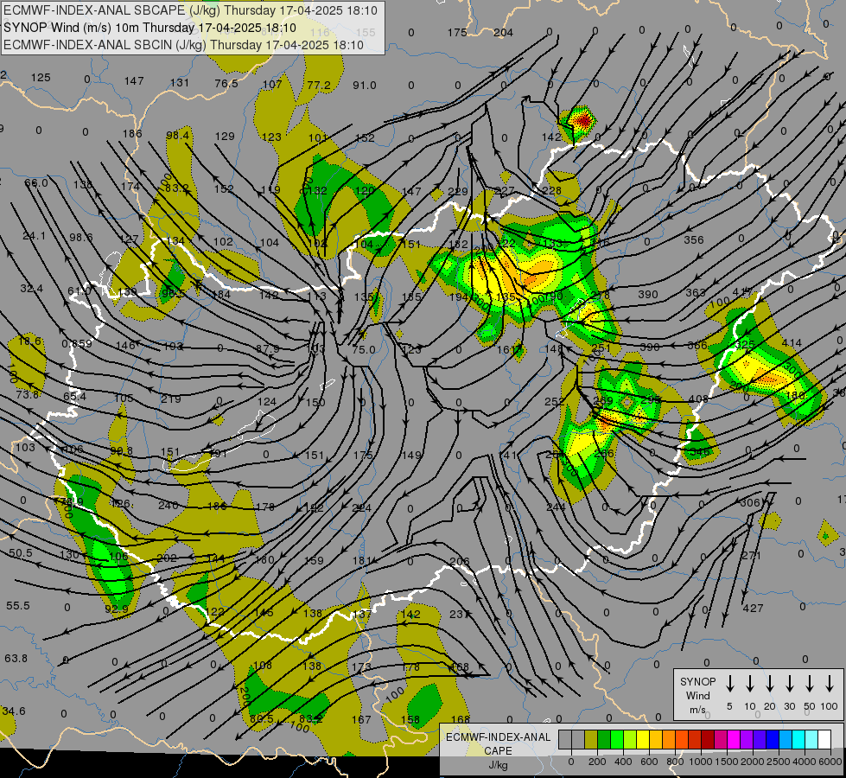Select the SBCIN title line in the header
846x778 pixels.
coord(183,45)
